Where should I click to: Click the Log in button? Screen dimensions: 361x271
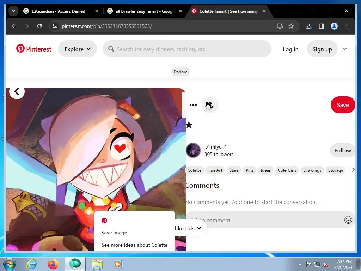tap(290, 49)
